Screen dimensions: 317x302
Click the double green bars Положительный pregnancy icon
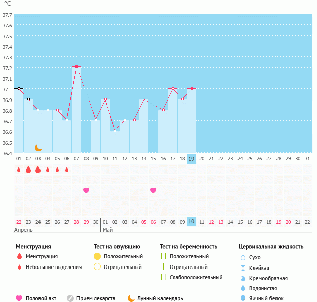pos(163,256)
